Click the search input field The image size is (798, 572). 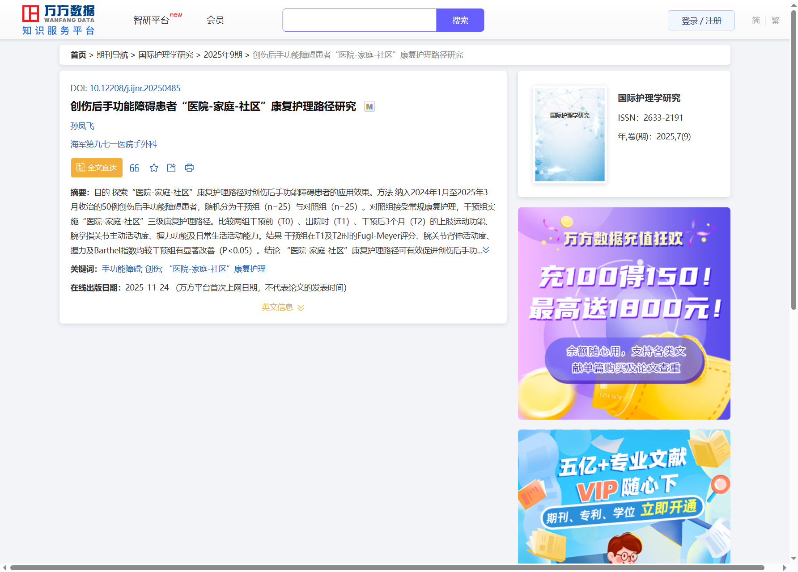click(359, 21)
